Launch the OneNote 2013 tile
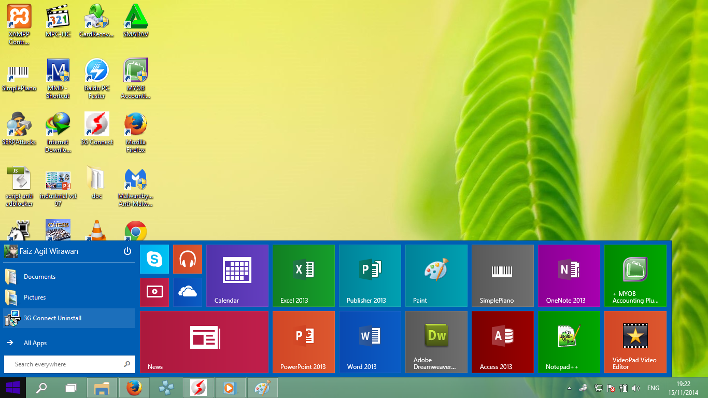Viewport: 708px width, 398px height. (x=569, y=276)
